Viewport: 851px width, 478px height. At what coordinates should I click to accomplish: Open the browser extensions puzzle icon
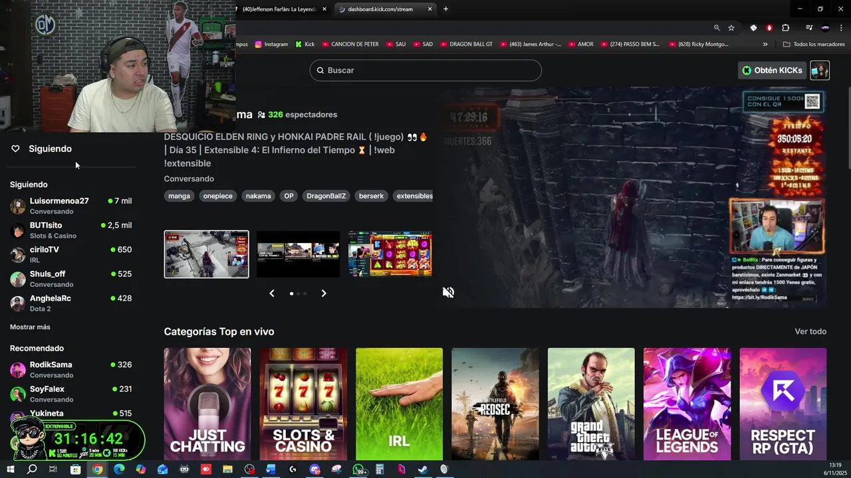pyautogui.click(x=786, y=28)
